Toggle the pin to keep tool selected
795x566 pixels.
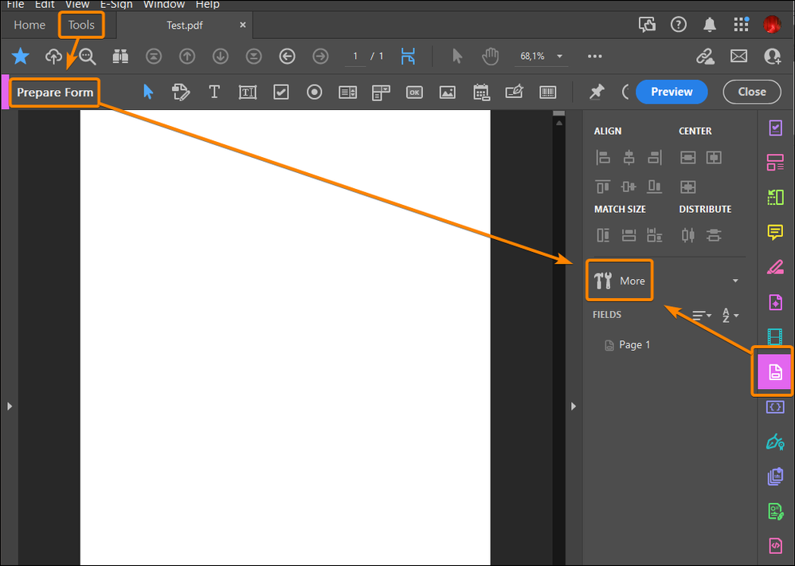[x=596, y=92]
